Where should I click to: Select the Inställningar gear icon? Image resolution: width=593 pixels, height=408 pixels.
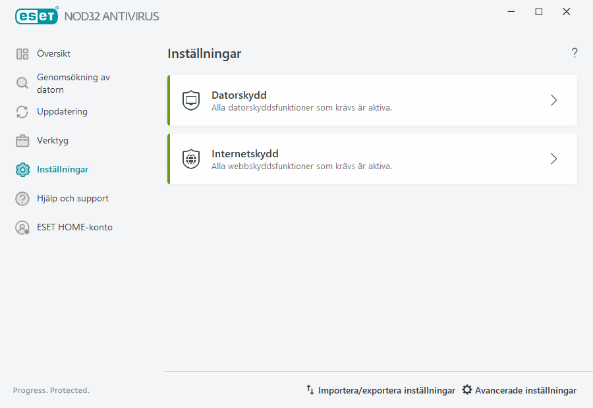coord(22,169)
